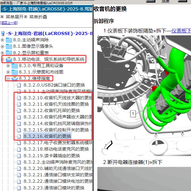Open 8.3.2.19.读卡器插座的更换 entry

pyautogui.click(x=52, y=156)
